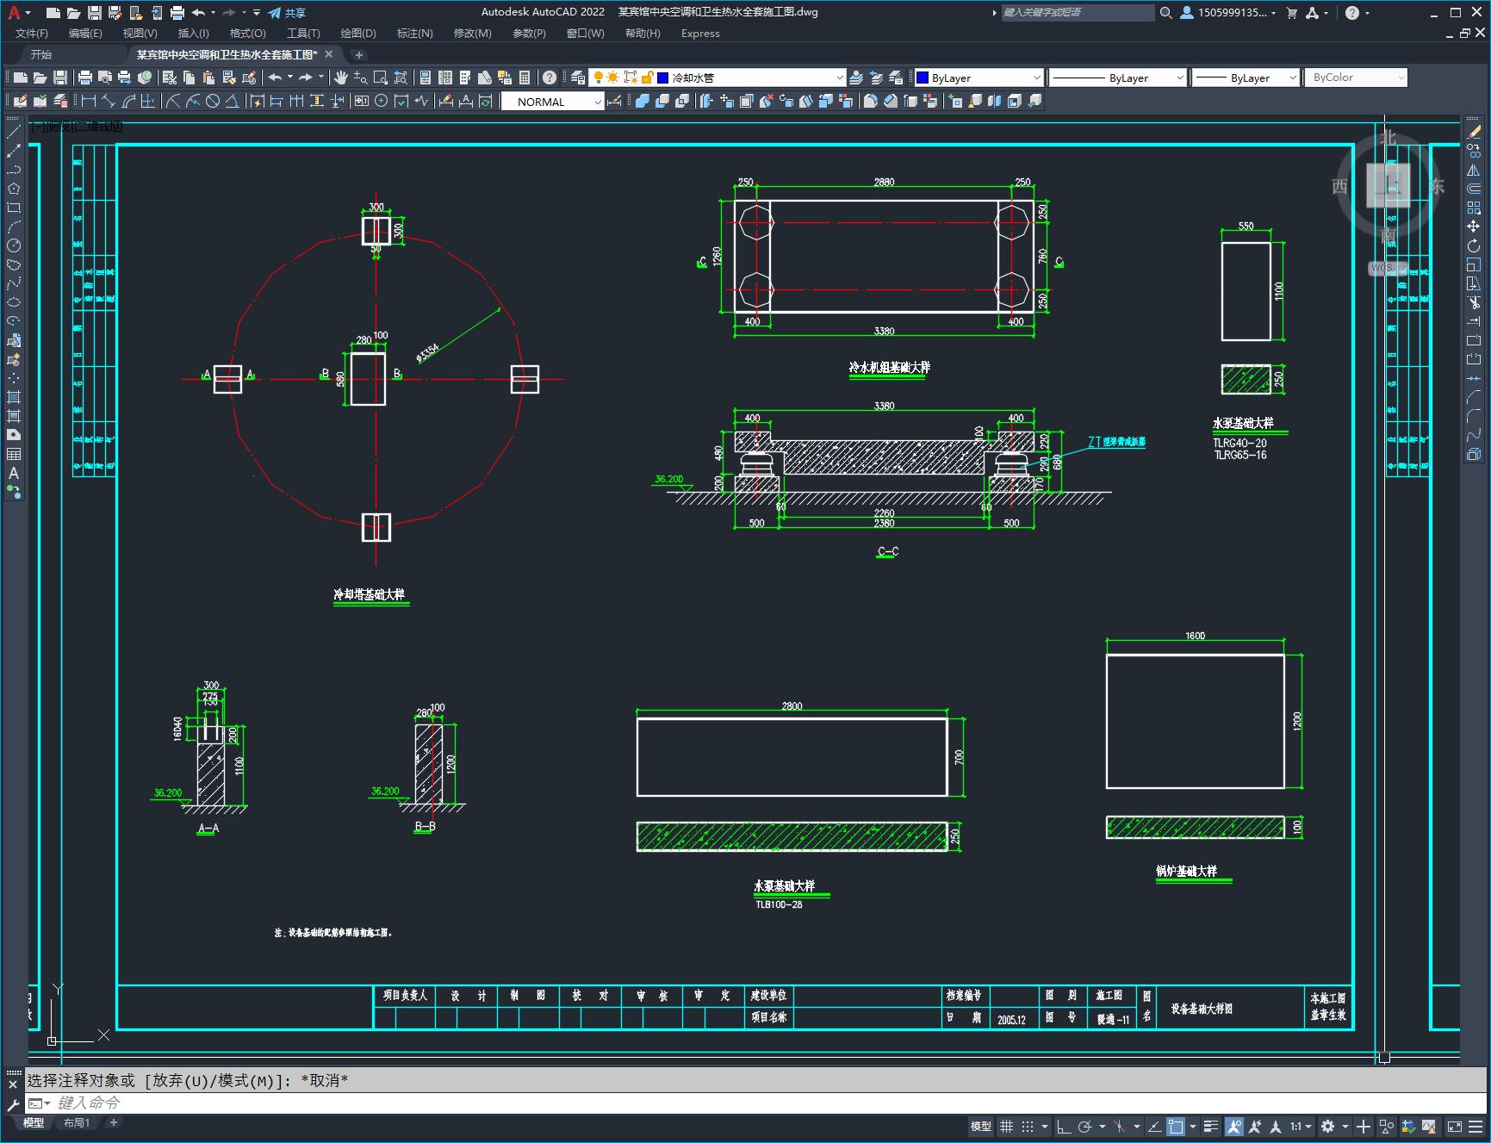This screenshot has height=1143, width=1491.
Task: Expand the workspace switching gear dropdown arrow
Action: [1345, 1126]
